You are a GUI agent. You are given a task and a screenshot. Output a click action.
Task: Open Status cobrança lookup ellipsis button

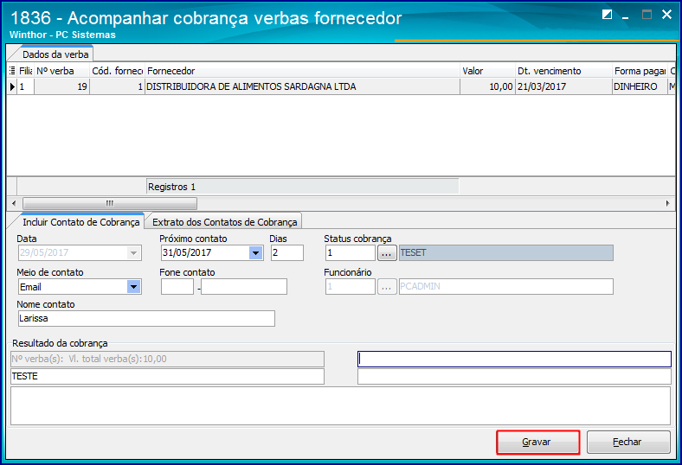[x=387, y=252]
